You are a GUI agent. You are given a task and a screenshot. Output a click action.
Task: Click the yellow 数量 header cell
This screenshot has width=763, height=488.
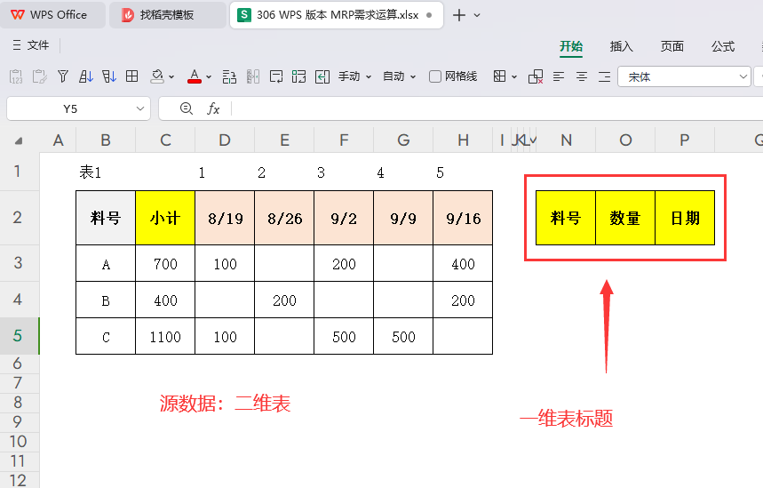click(x=625, y=218)
